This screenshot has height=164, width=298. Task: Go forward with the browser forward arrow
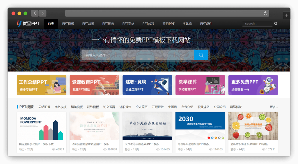(x=42, y=13)
